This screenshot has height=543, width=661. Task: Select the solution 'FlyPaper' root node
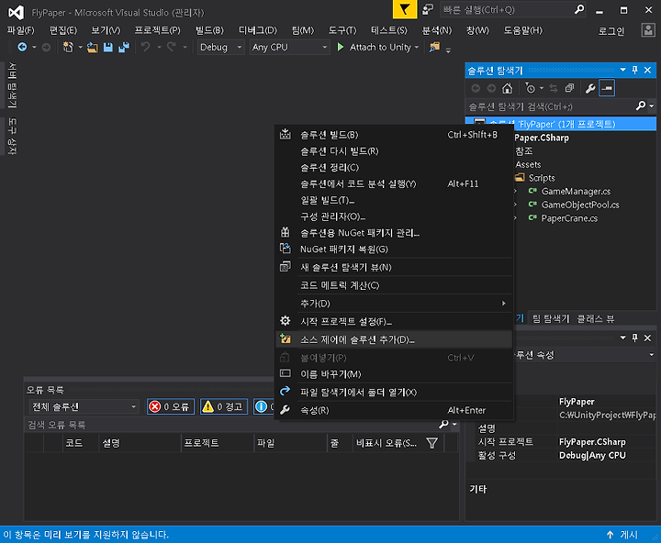click(561, 124)
